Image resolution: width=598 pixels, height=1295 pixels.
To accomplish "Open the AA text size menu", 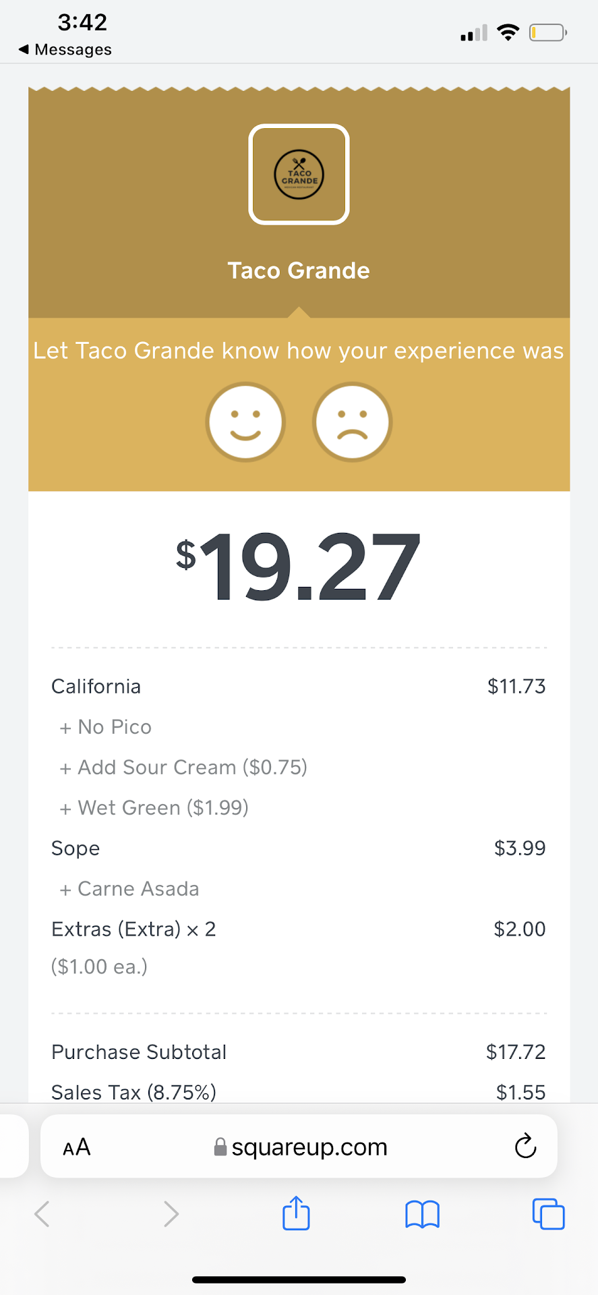I will coord(77,1147).
